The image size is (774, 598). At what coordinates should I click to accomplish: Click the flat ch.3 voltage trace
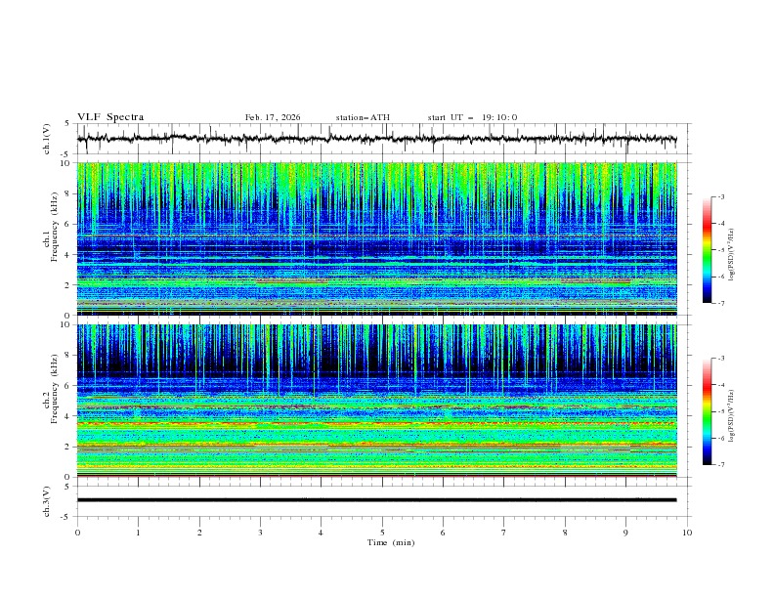tap(376, 500)
